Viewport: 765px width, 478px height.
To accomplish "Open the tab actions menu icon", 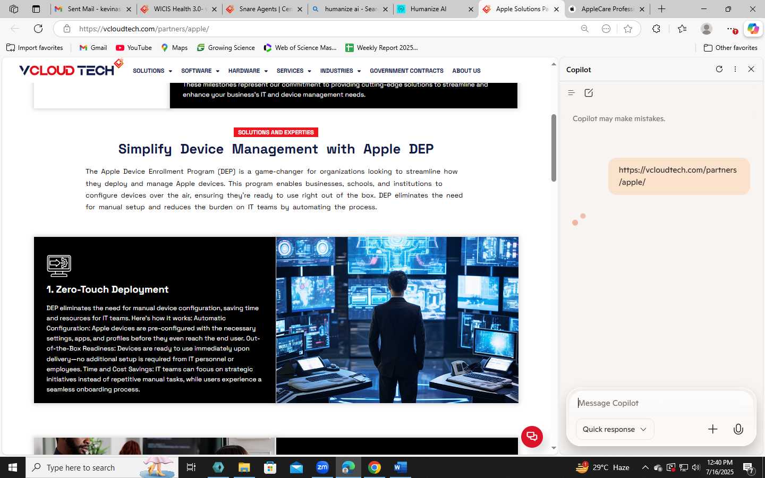I will pyautogui.click(x=36, y=9).
